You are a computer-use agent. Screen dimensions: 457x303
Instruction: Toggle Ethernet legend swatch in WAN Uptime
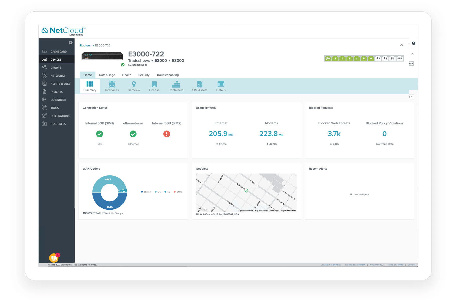click(x=142, y=192)
